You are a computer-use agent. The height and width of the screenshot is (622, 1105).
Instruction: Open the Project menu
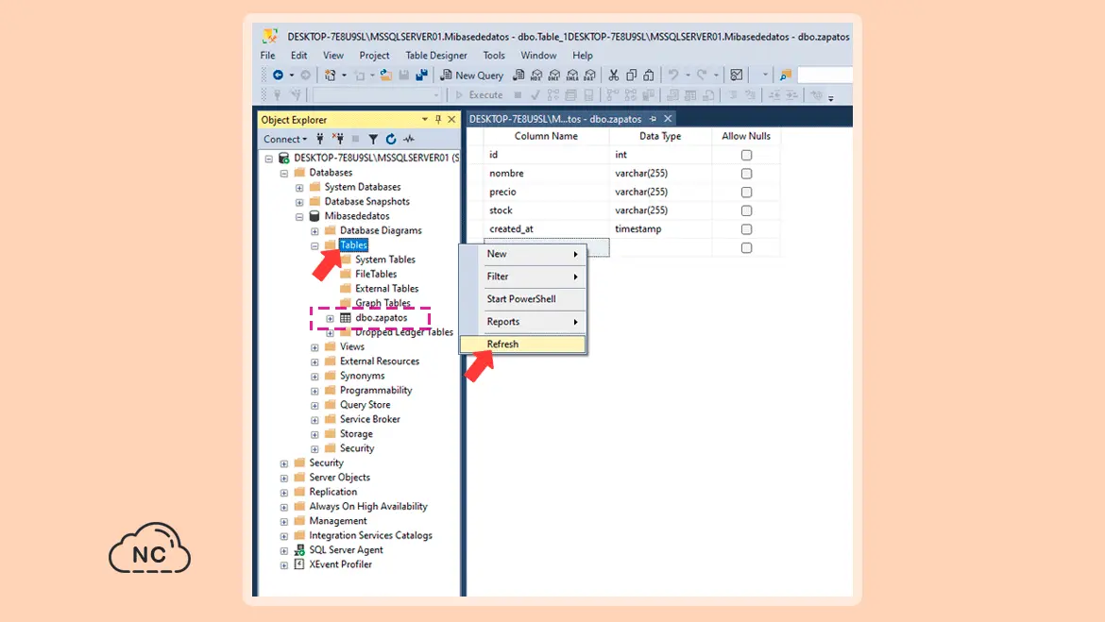(374, 55)
